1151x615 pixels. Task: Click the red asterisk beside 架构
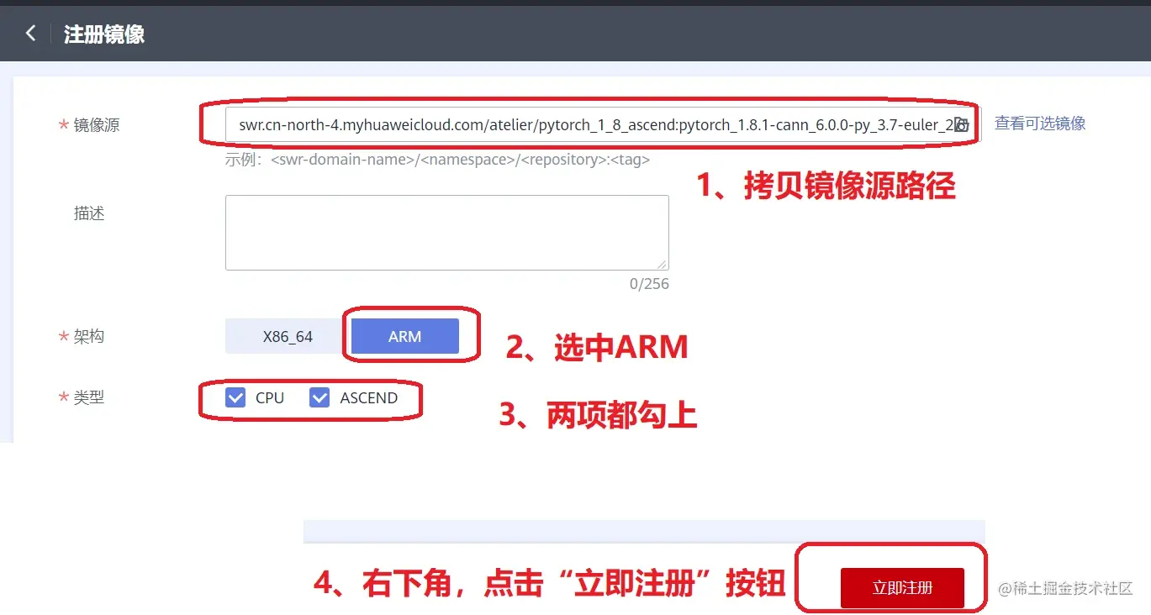[x=63, y=337]
